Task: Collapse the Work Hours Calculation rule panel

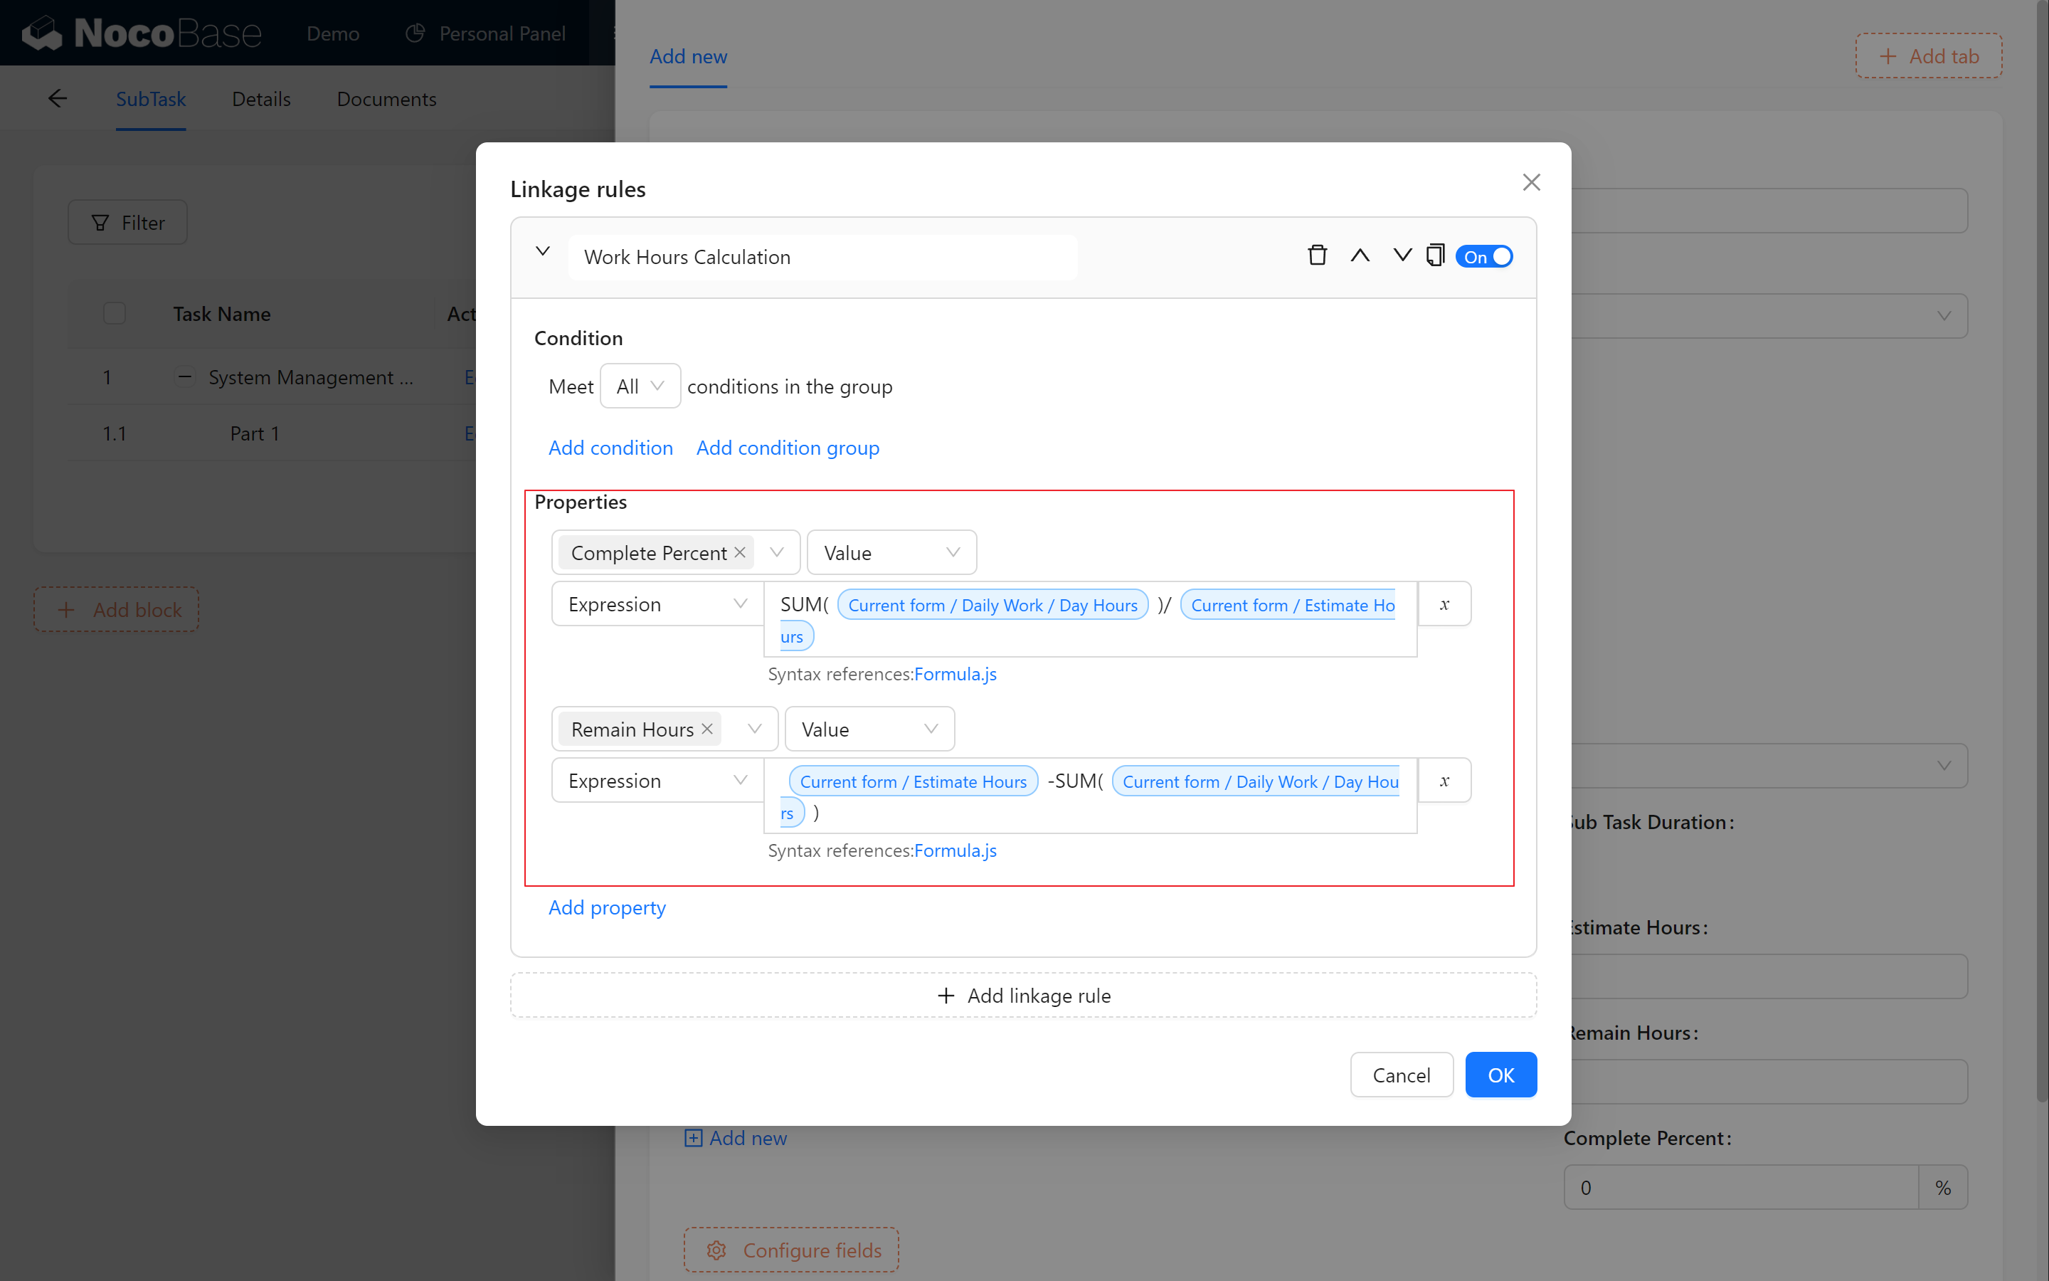Action: pos(543,252)
